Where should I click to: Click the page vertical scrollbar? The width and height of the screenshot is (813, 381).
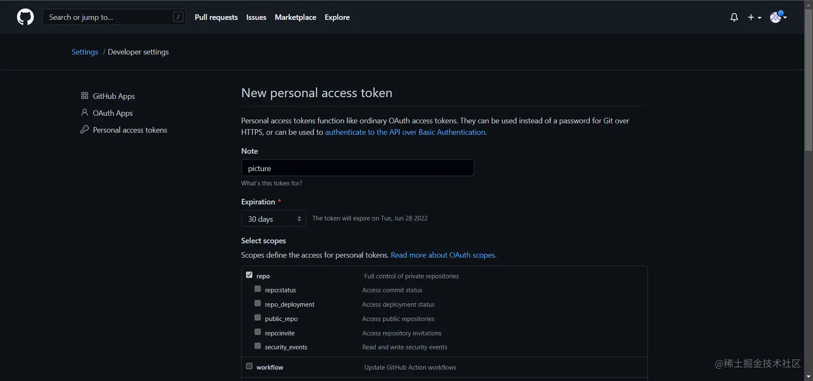click(x=808, y=80)
